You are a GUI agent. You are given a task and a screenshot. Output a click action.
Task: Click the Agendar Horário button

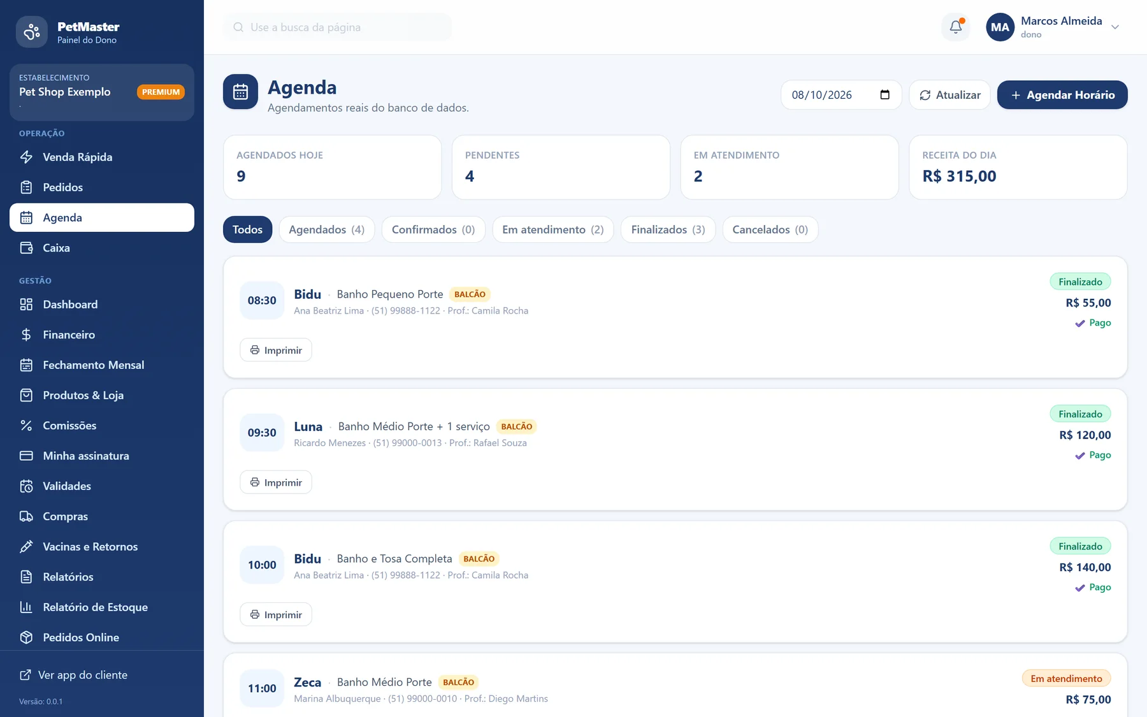tap(1062, 95)
